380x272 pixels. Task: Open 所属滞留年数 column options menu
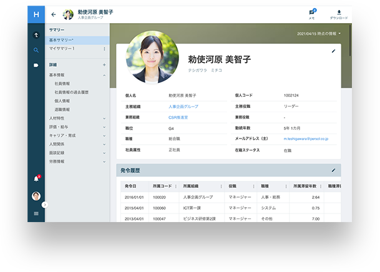point(321,187)
